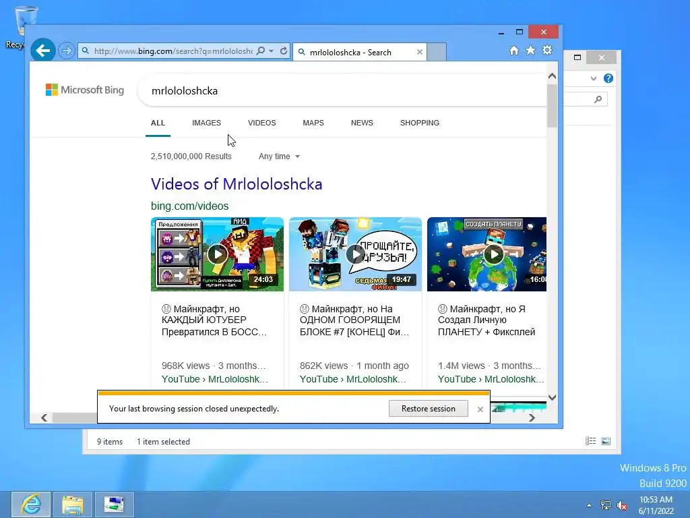Play the 19:47 video thumbnail

[356, 254]
